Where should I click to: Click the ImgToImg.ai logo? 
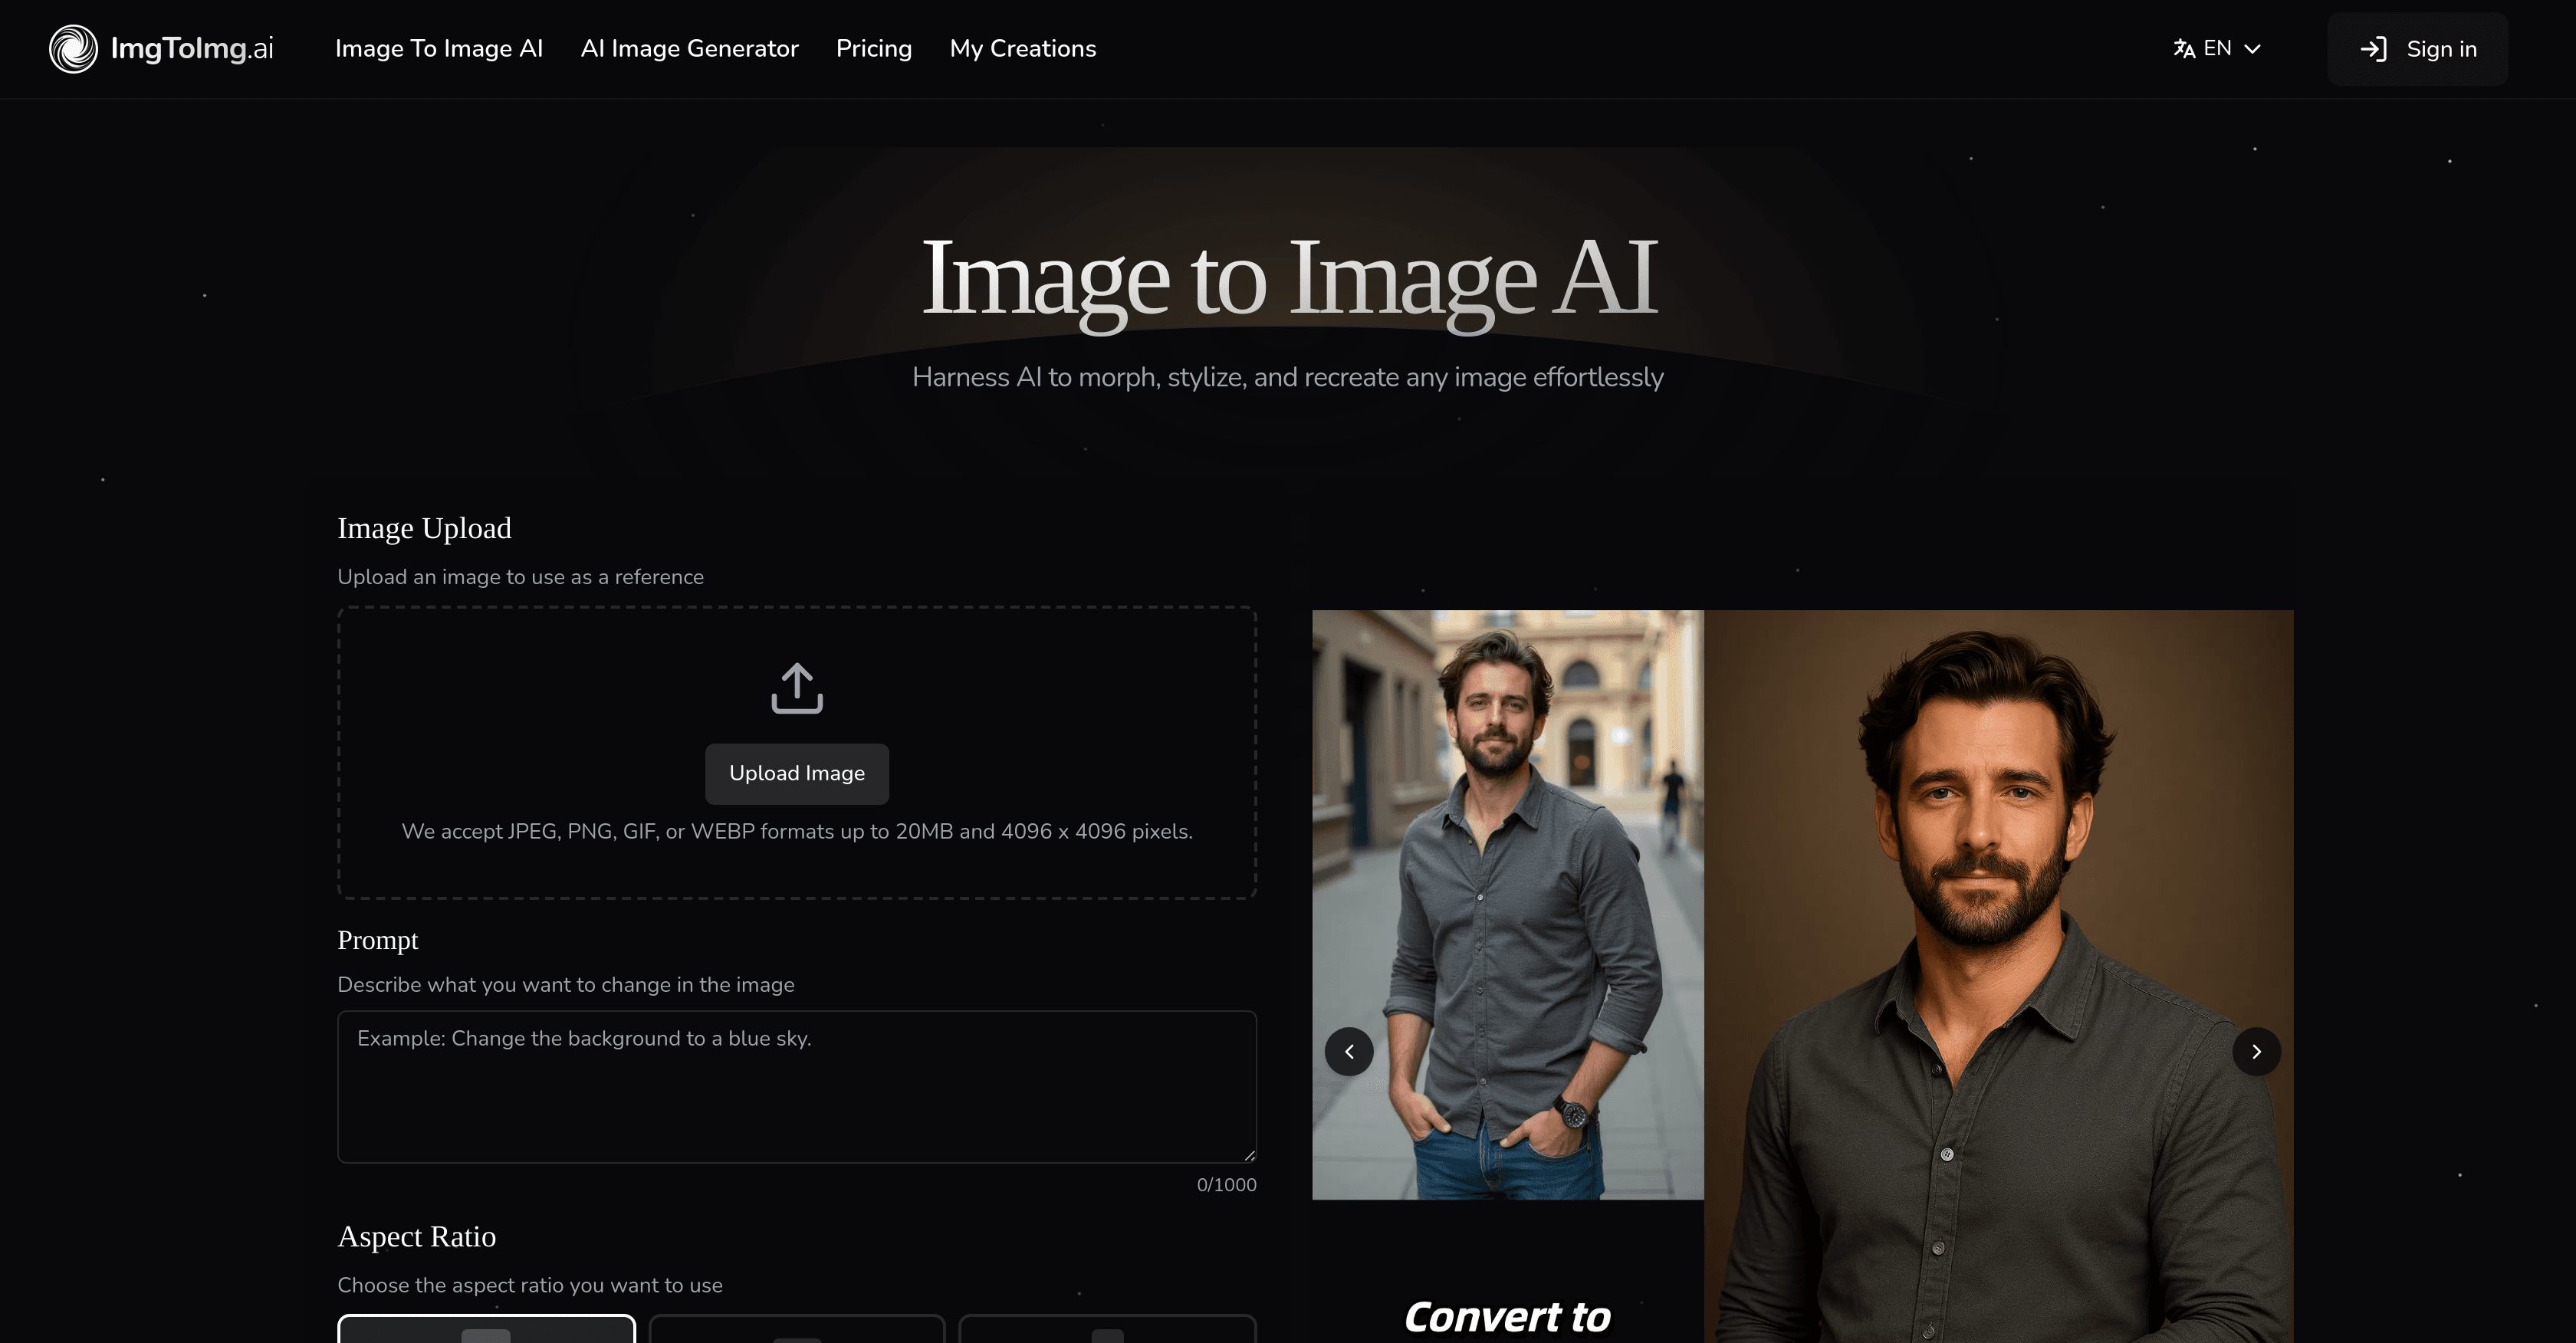pyautogui.click(x=160, y=48)
